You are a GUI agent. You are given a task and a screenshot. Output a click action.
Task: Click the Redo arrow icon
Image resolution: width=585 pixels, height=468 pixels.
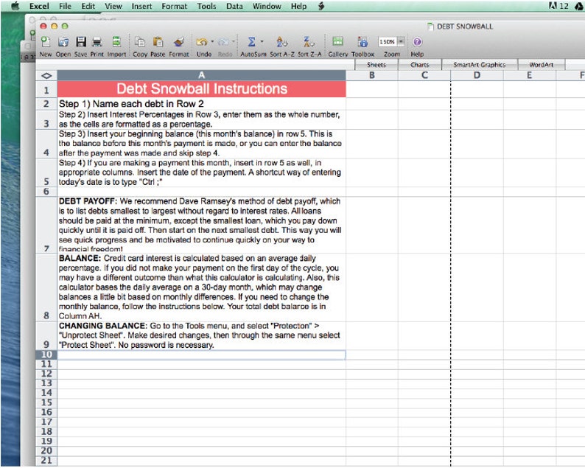[x=223, y=42]
